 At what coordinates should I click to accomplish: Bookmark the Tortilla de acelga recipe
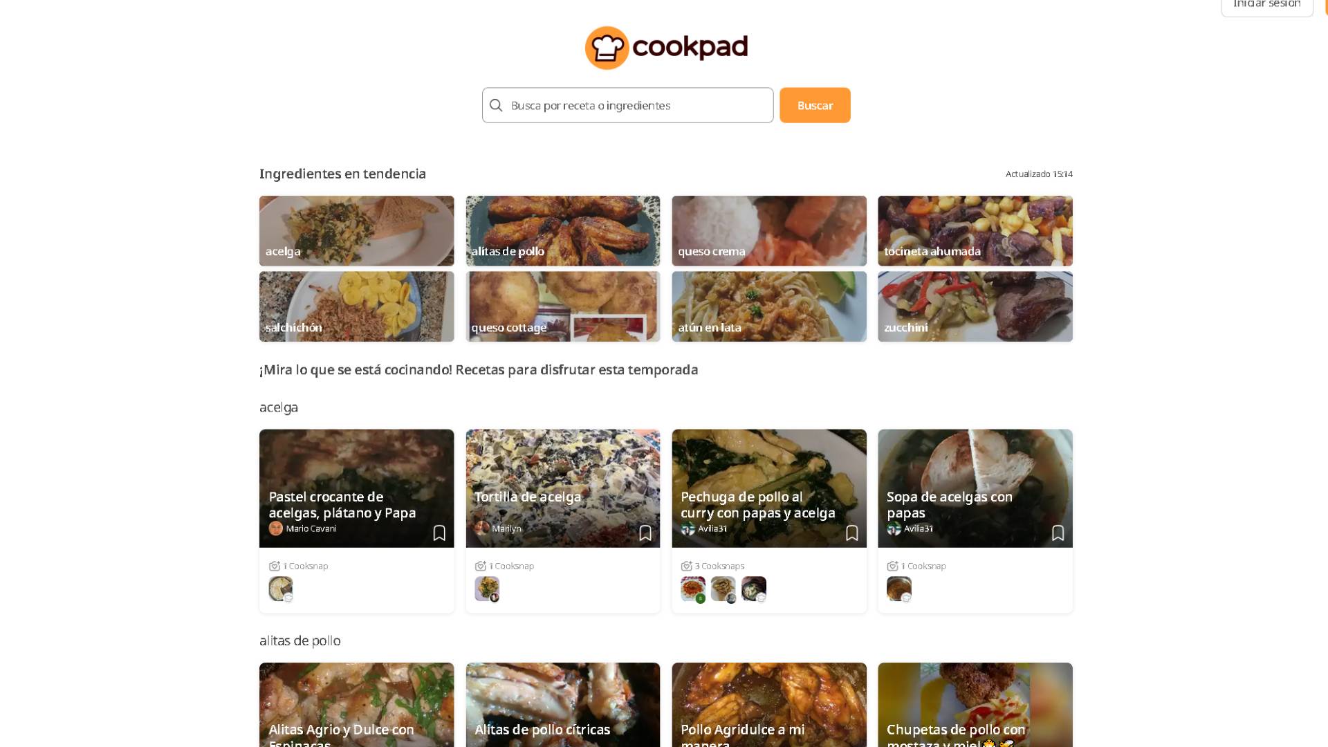tap(645, 533)
